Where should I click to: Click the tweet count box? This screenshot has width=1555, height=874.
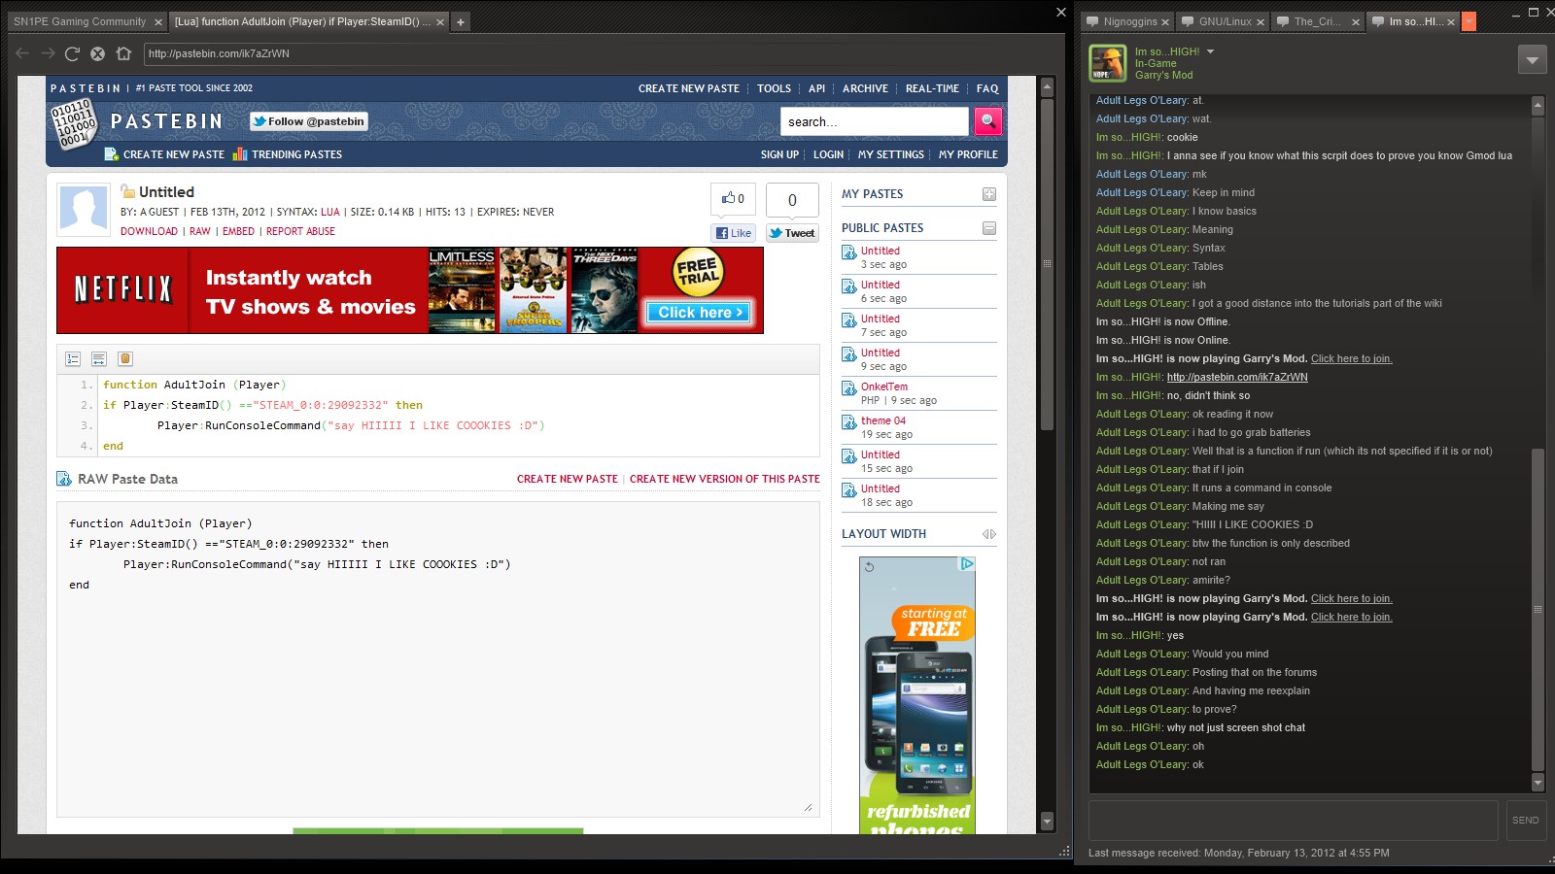792,200
